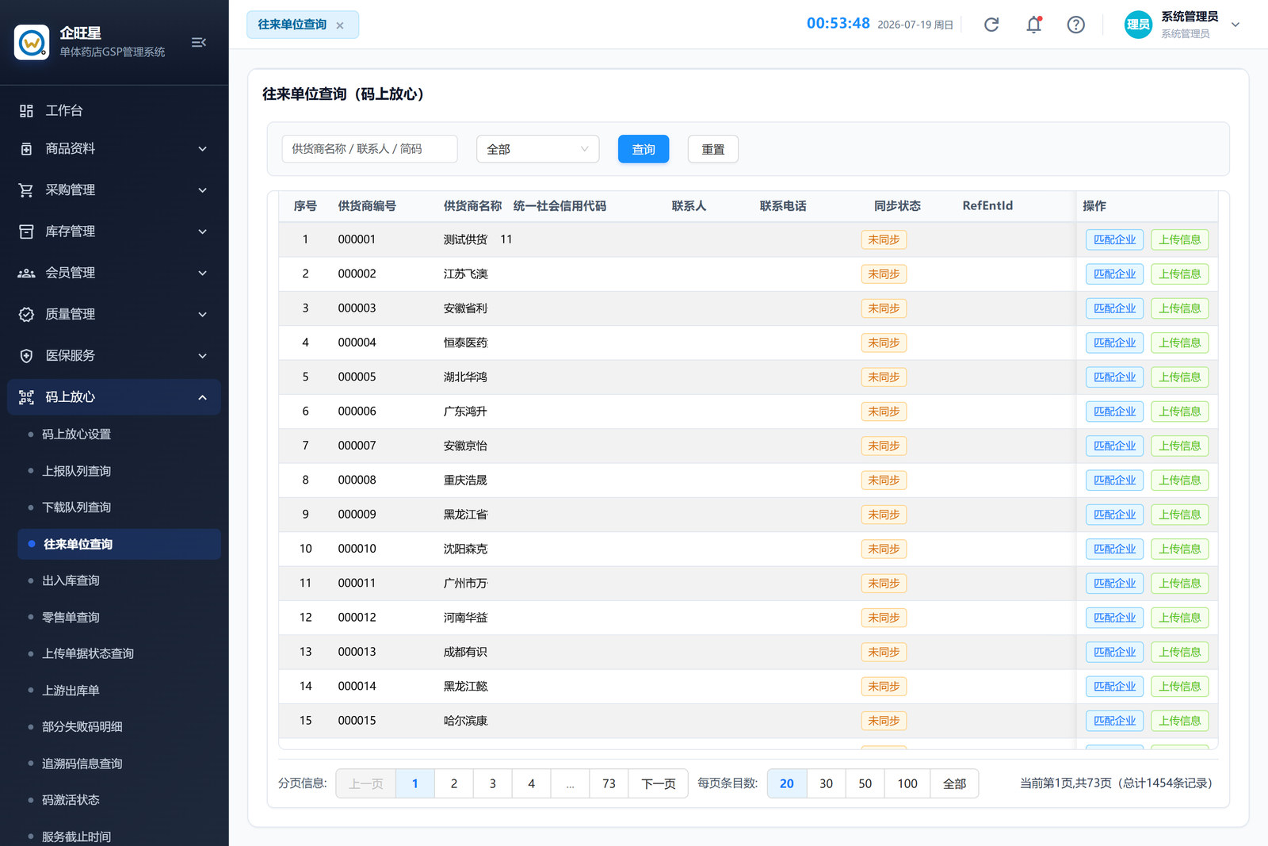Click 匹配企业 for supplier 000001

(1114, 239)
